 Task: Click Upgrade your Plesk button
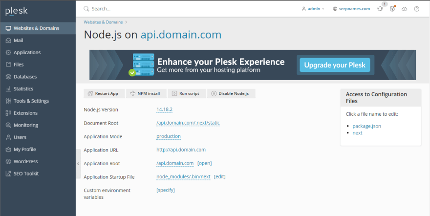pos(335,65)
